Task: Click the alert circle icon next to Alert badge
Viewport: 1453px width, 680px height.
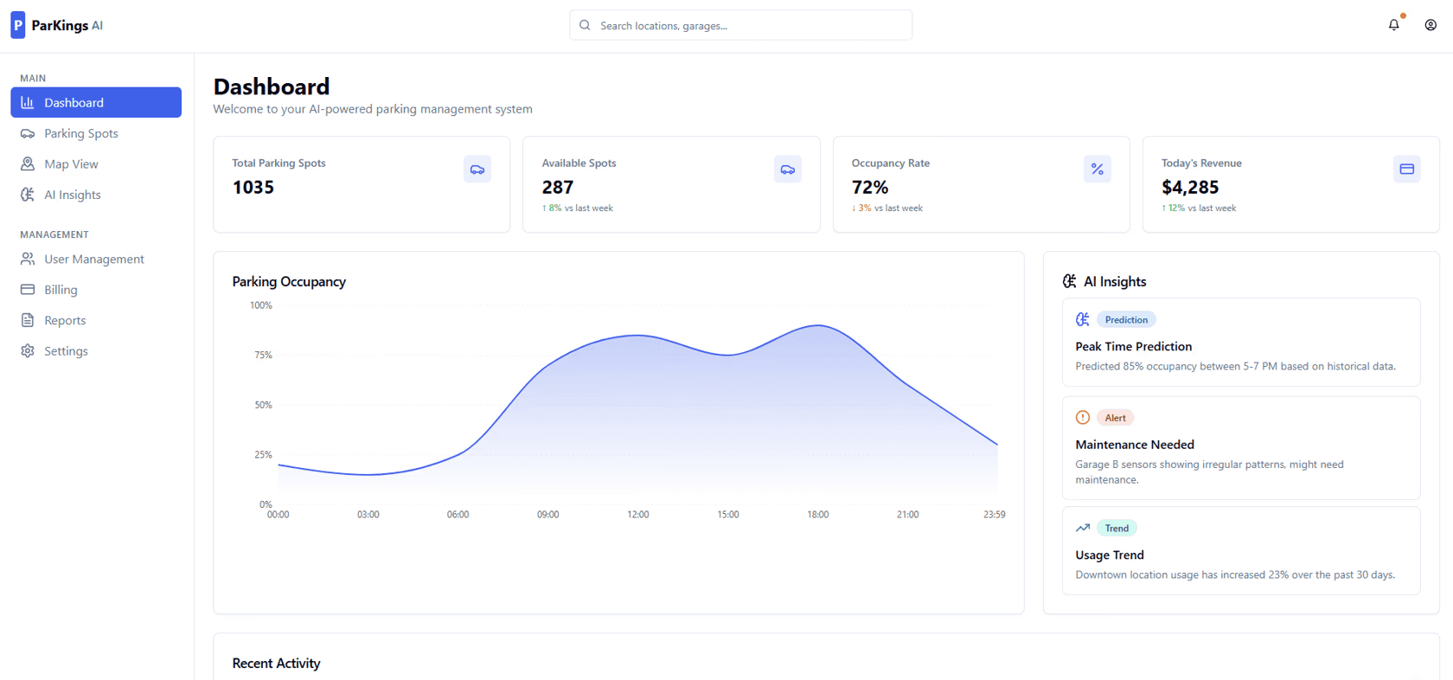Action: point(1083,417)
